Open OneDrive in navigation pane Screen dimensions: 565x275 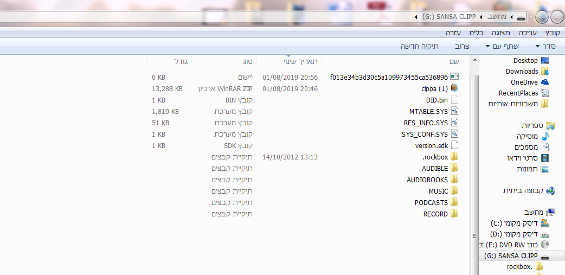530,82
